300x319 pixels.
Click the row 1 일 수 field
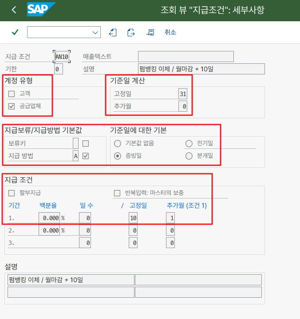click(85, 218)
